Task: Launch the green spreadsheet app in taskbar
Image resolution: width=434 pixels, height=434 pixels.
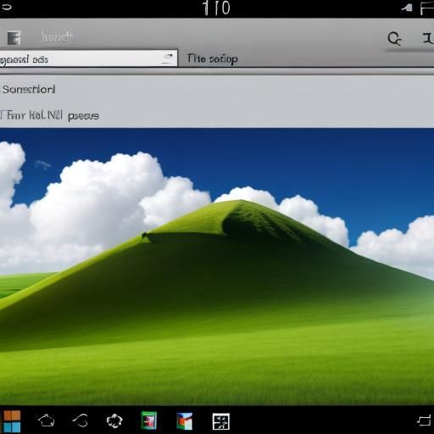Action: [149, 420]
